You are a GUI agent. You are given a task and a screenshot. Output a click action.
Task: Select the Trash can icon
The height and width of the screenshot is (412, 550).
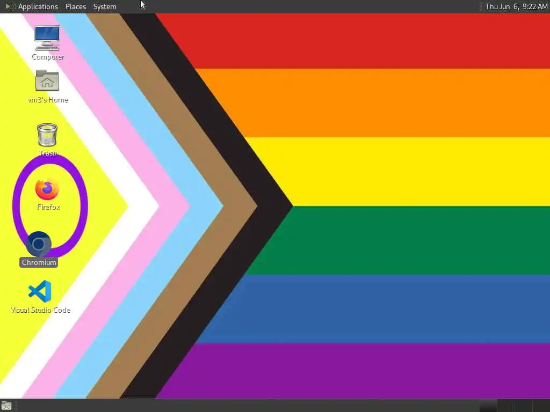click(x=47, y=135)
